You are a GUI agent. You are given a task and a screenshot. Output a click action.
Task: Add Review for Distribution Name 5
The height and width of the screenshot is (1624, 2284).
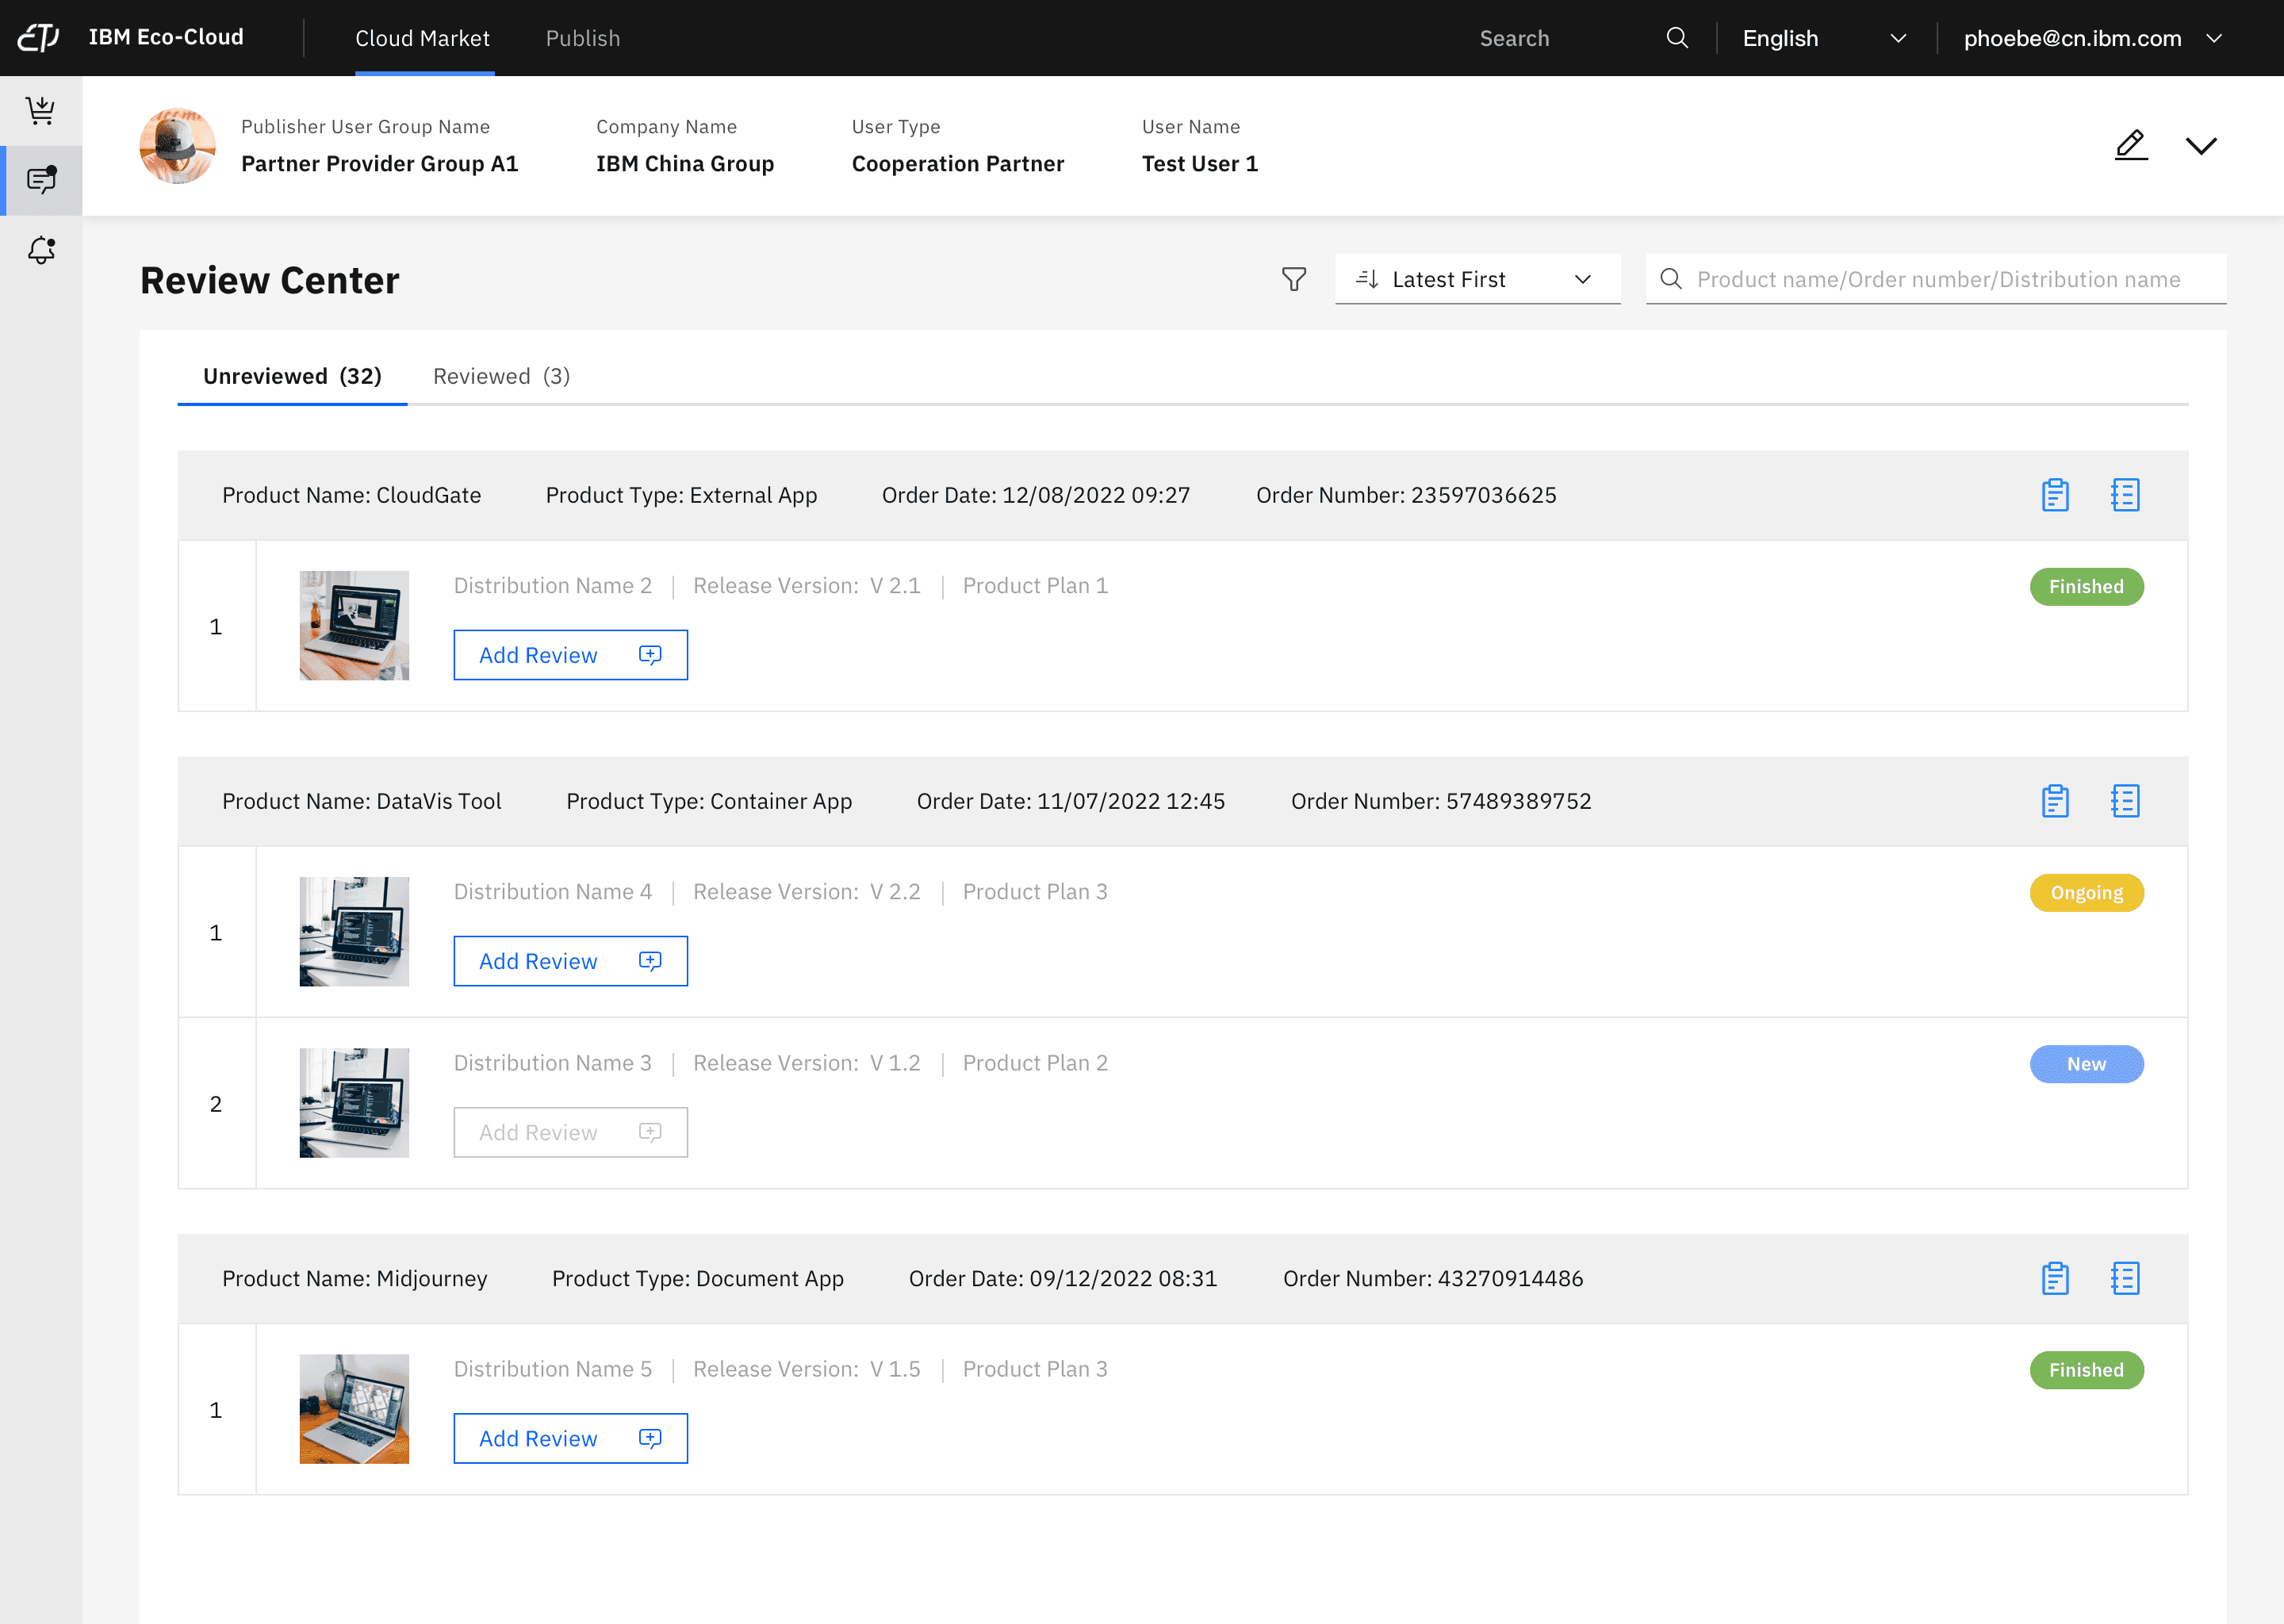click(x=570, y=1438)
